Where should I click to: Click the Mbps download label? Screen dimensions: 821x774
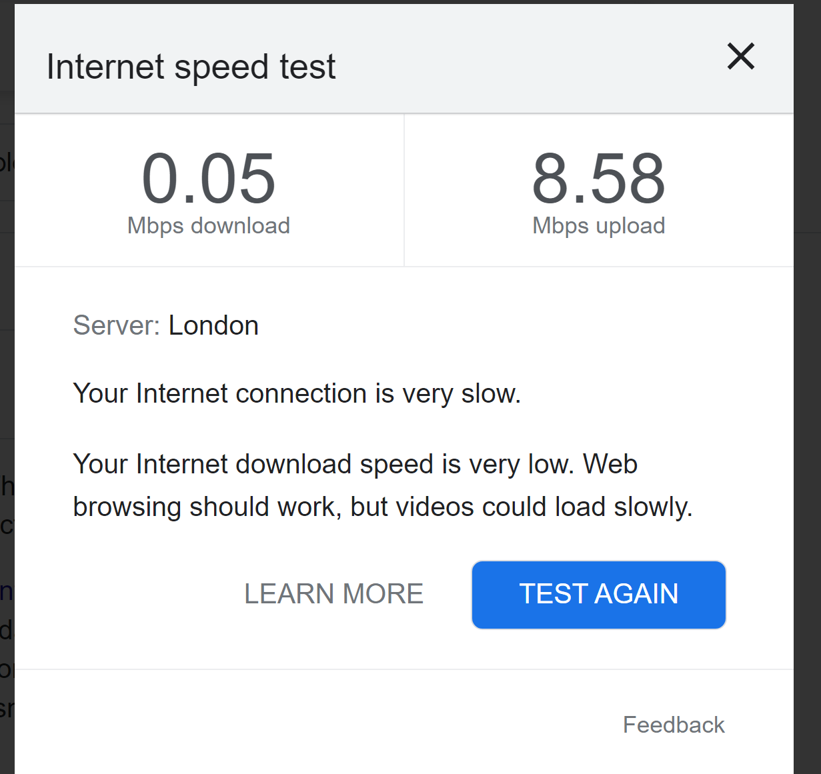coord(209,225)
